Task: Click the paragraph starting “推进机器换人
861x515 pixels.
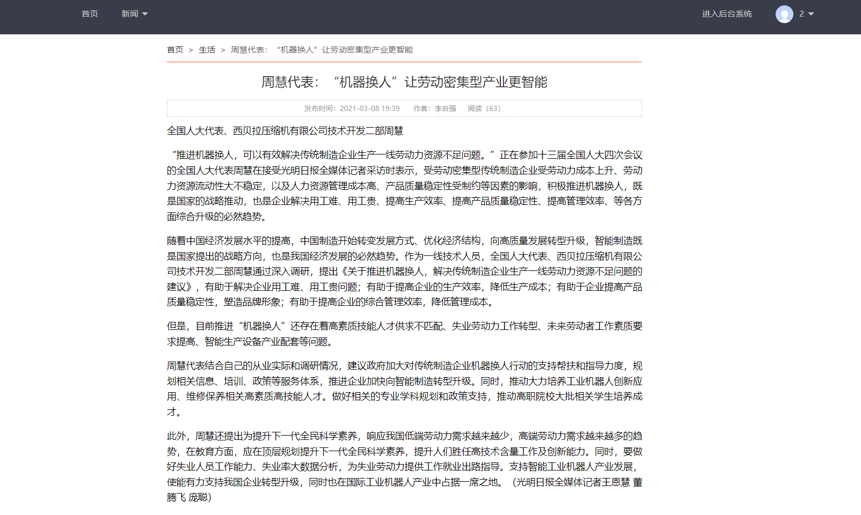Action: coord(405,186)
